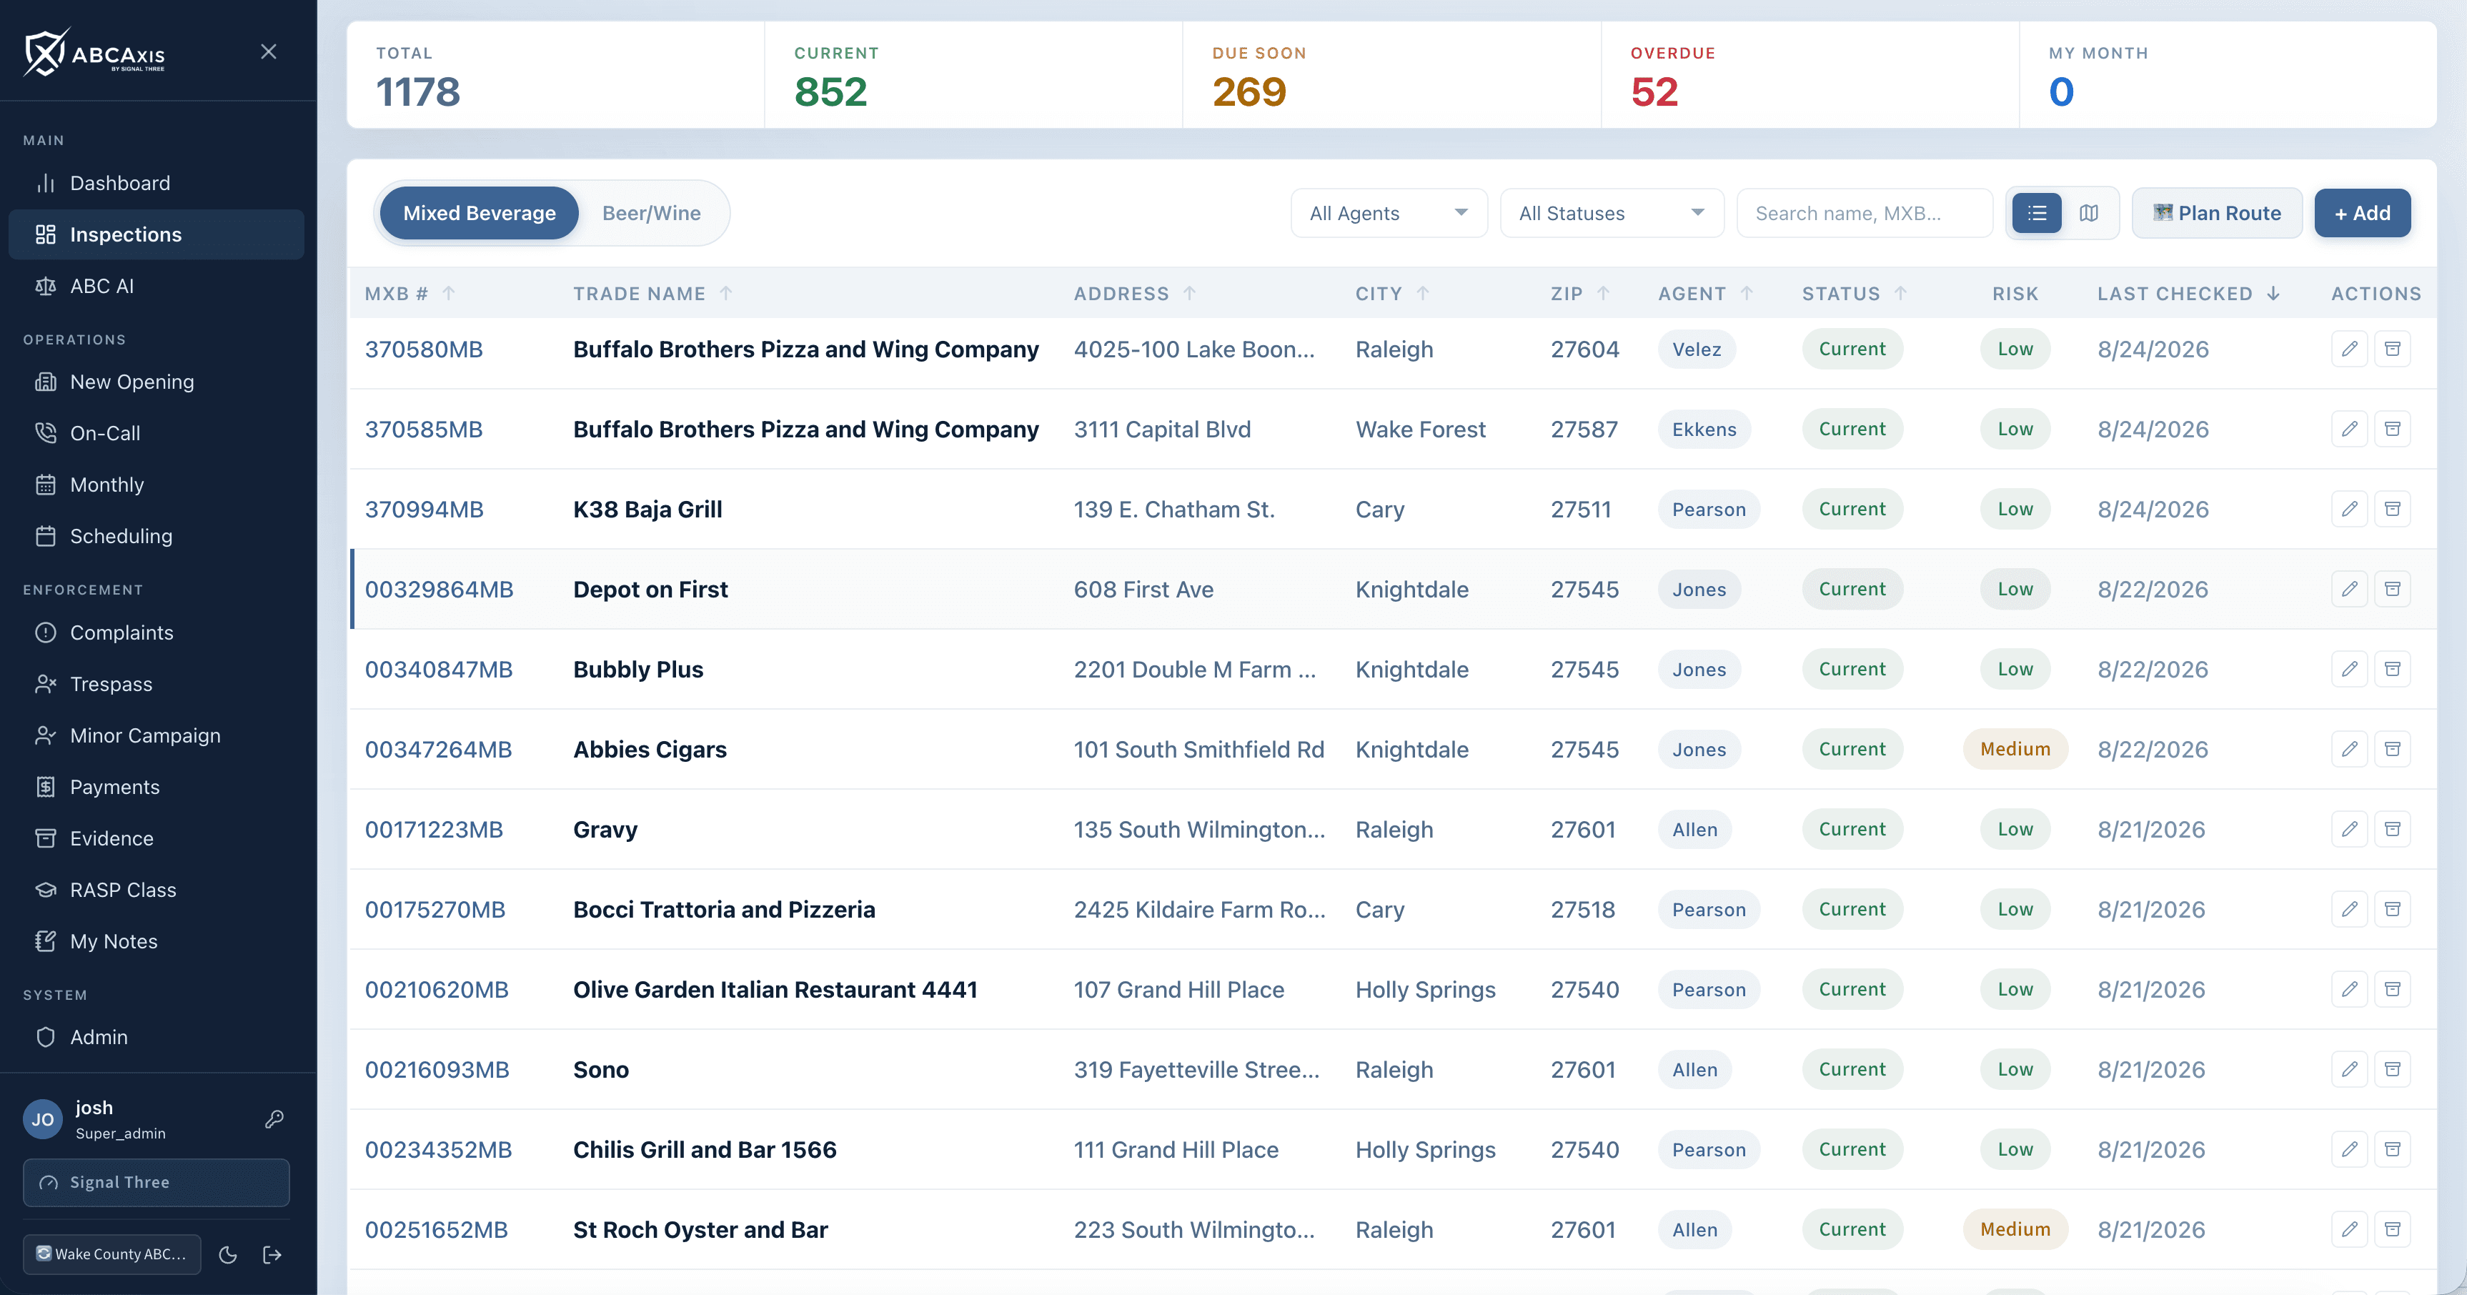2467x1295 pixels.
Task: Click the key icon beside josh
Action: [x=274, y=1118]
